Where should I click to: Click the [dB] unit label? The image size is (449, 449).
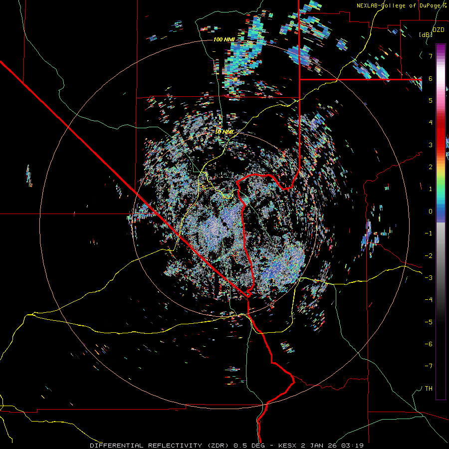(x=426, y=34)
